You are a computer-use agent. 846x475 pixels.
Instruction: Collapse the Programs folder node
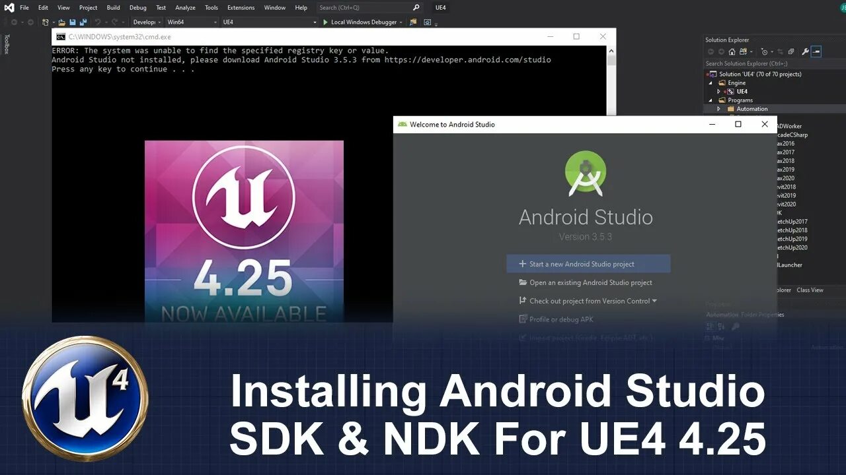(x=711, y=100)
